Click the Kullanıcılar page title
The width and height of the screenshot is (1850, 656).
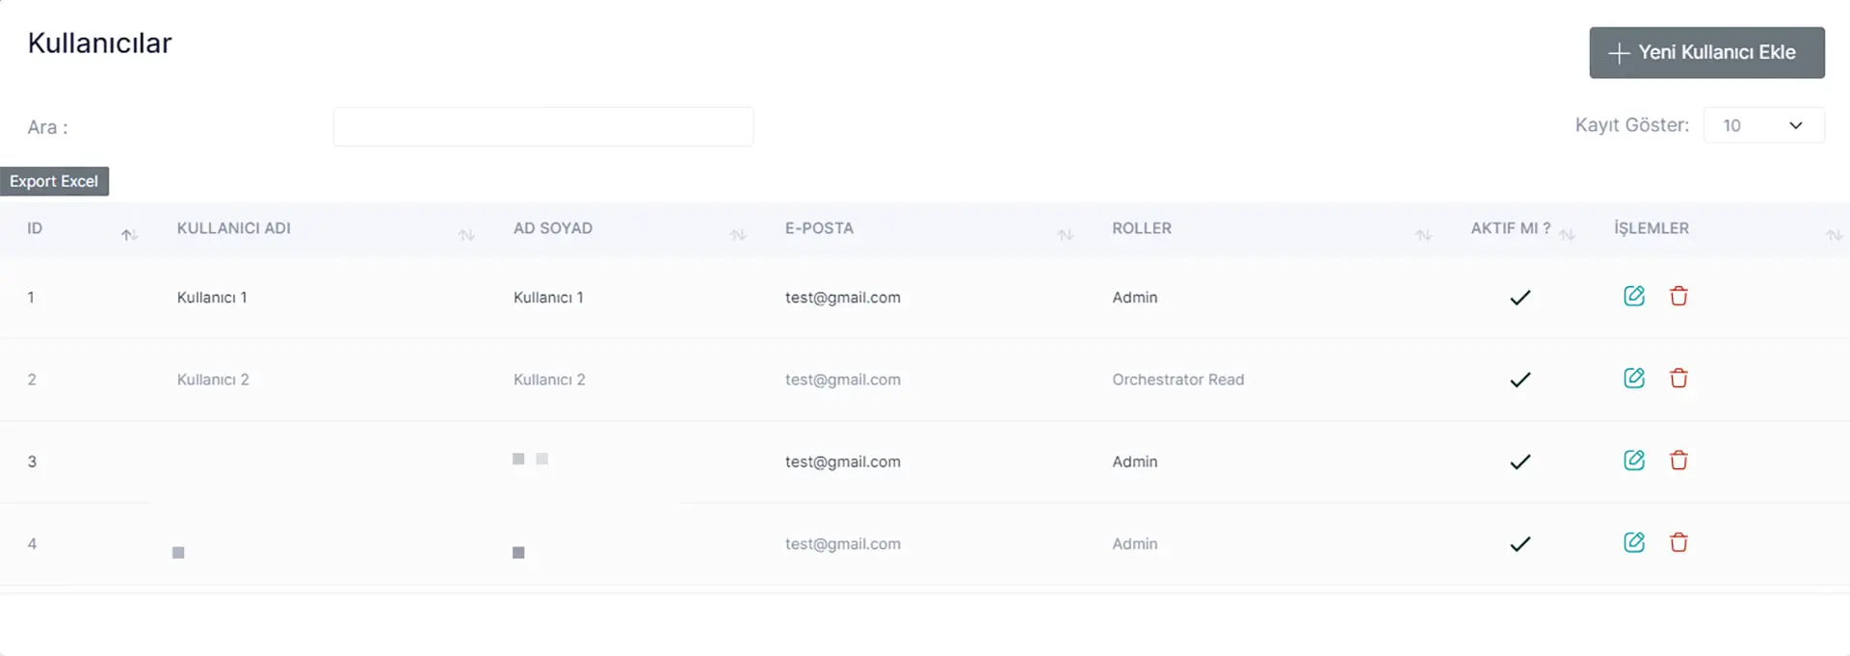coord(99,42)
